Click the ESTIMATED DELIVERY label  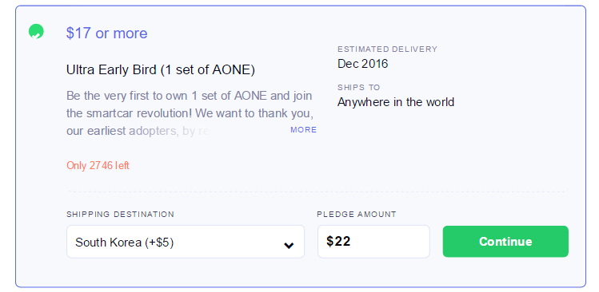click(x=387, y=49)
